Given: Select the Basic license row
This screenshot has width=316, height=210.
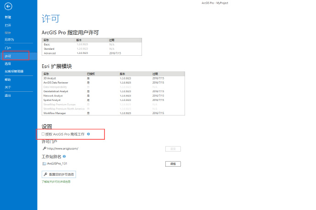Looking at the screenshot, I should 92,44.
